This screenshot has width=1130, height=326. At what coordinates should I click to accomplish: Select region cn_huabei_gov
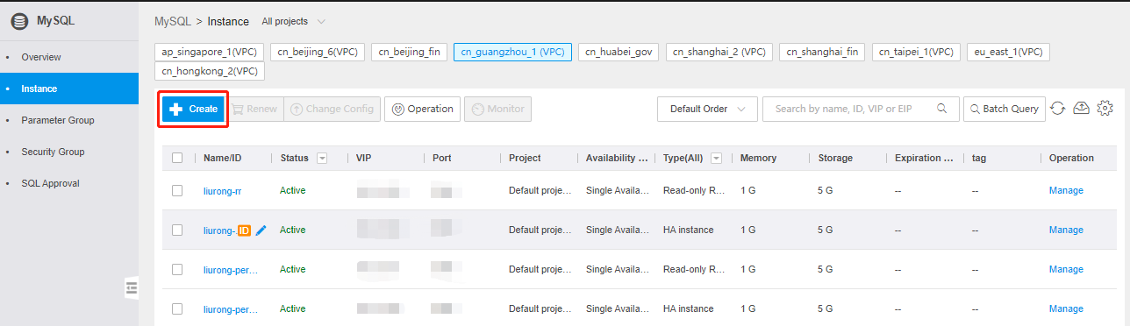click(619, 52)
